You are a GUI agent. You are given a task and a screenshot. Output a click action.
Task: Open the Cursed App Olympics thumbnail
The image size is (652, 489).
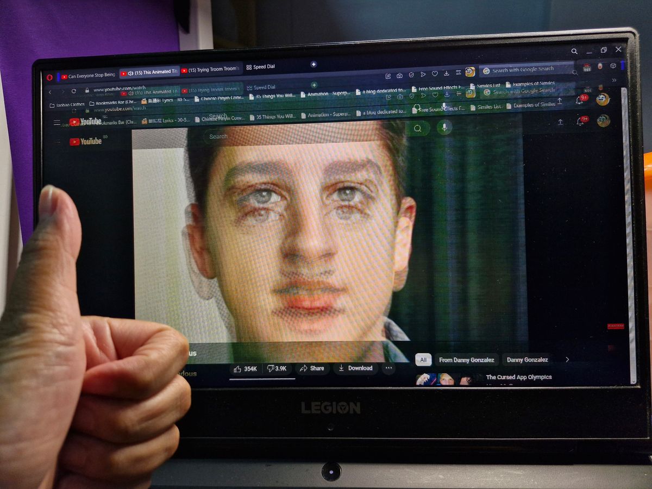[x=448, y=379]
